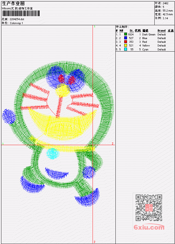Click the scale value 3.14
The height and width of the screenshot is (244, 175).
pyautogui.click(x=165, y=18)
